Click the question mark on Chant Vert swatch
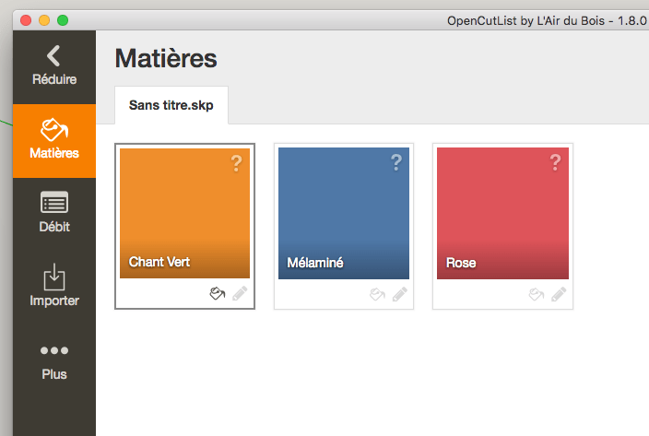This screenshot has width=649, height=436. (x=236, y=163)
